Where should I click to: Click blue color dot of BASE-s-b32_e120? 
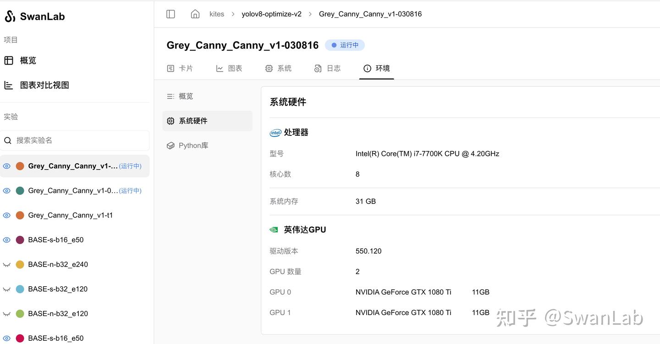[20, 289]
